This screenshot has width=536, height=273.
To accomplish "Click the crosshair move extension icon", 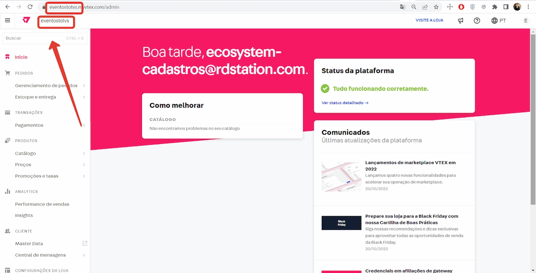I will point(450,7).
